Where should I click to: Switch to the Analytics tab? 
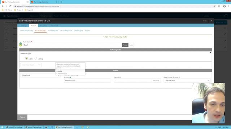click(x=43, y=25)
